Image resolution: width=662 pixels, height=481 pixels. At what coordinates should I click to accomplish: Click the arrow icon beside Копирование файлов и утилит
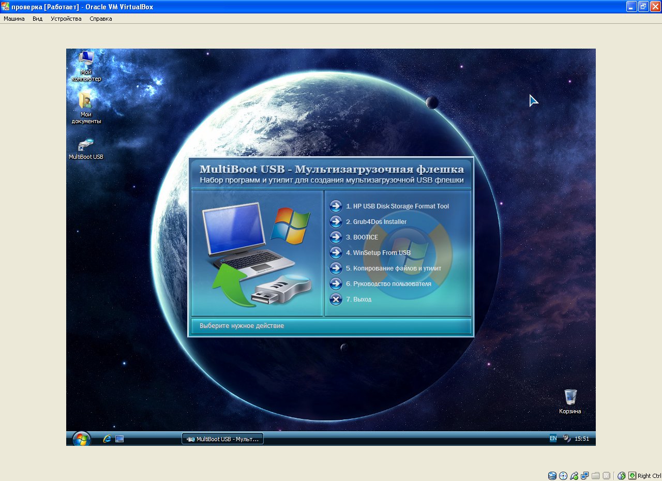[336, 268]
